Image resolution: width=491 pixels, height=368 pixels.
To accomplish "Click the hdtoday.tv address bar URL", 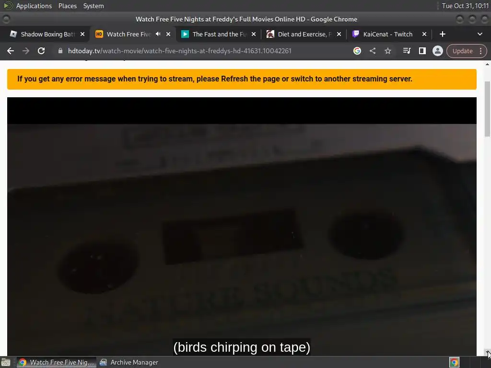I will (179, 51).
